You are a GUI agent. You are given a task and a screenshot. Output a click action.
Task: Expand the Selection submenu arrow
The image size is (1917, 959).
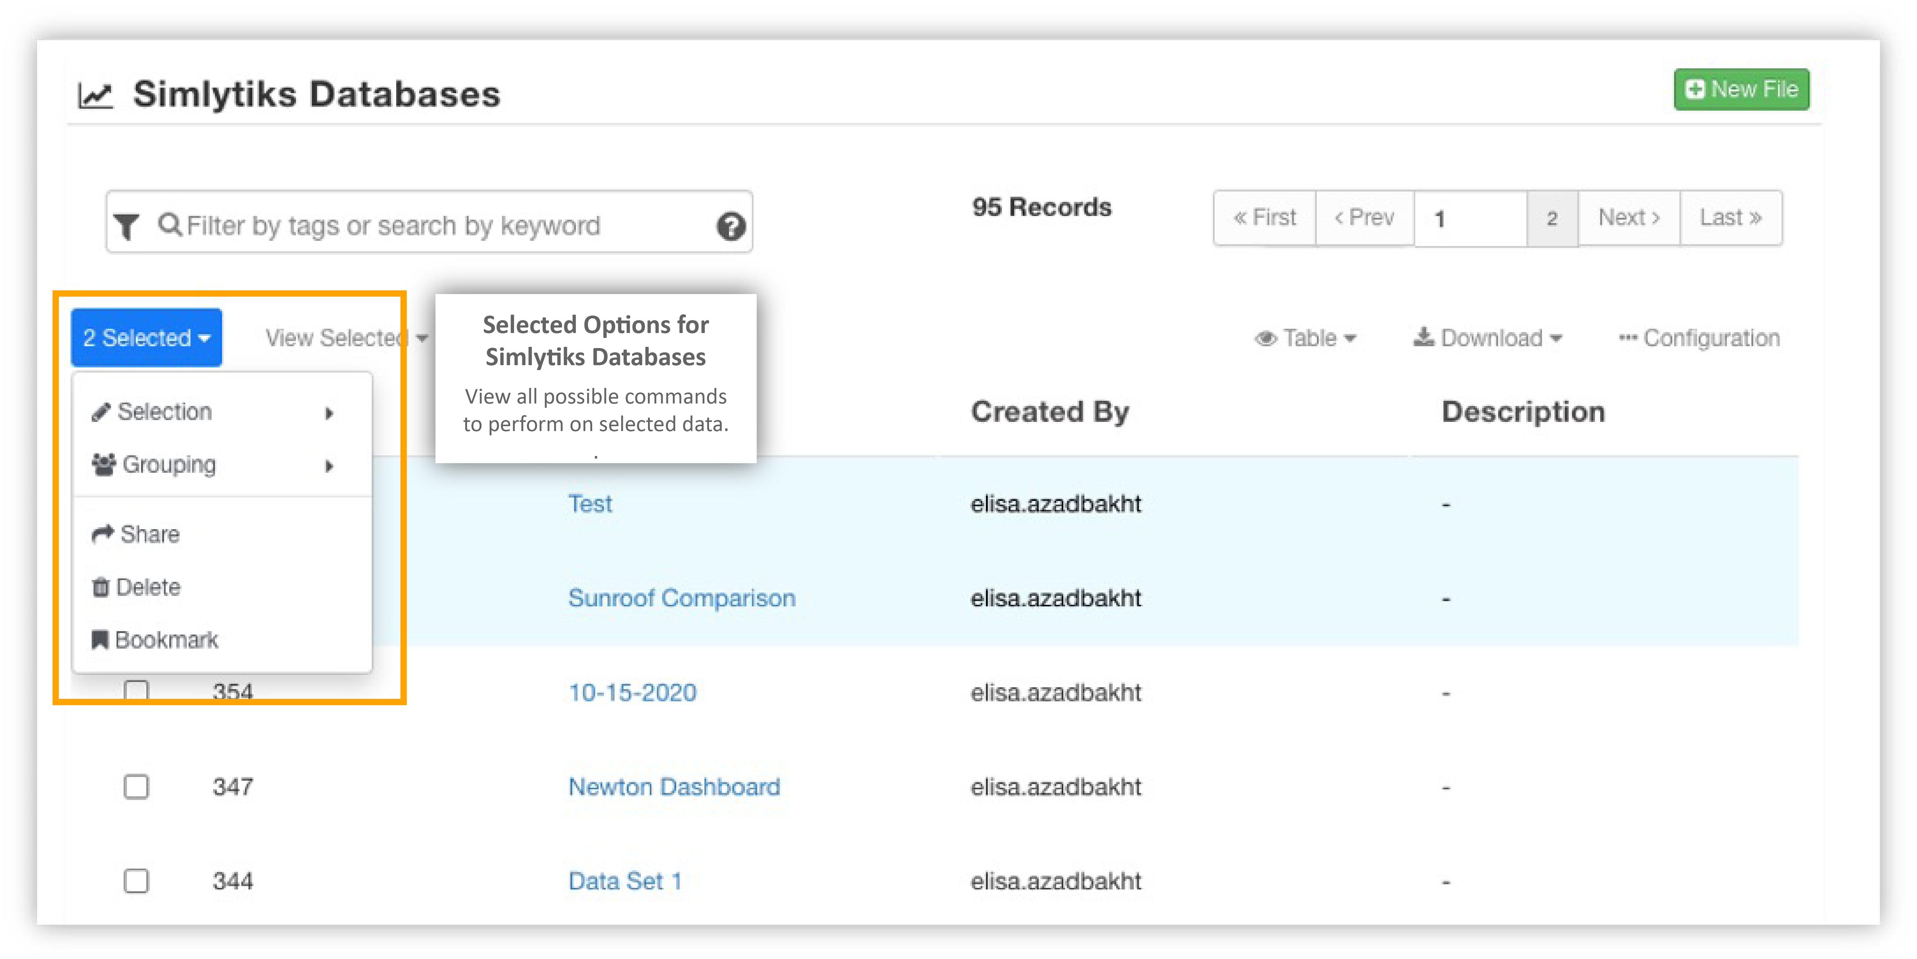click(x=329, y=413)
